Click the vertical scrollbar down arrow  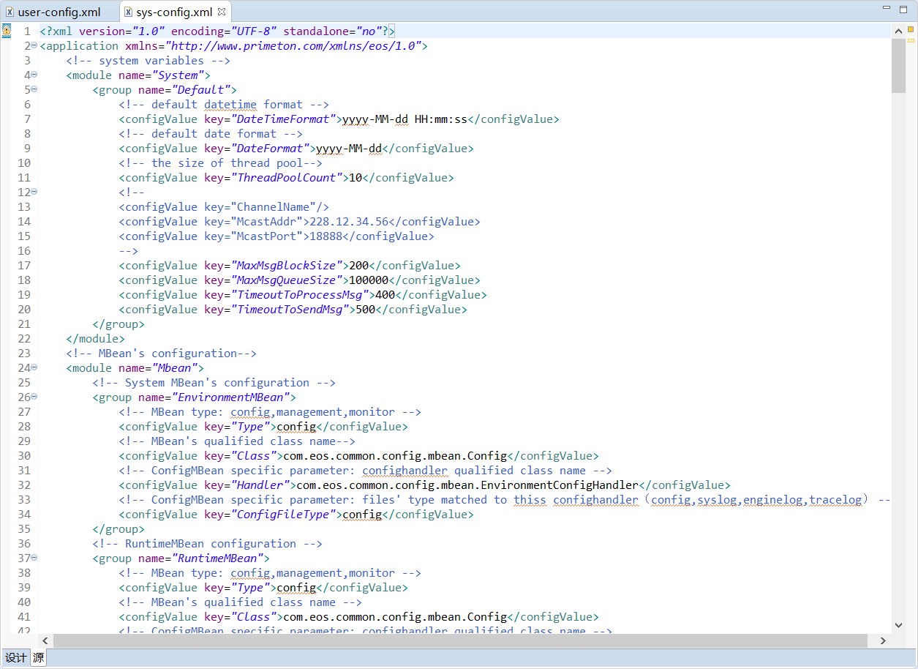pyautogui.click(x=899, y=625)
